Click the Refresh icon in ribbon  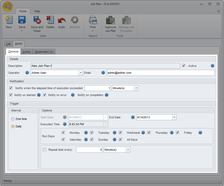point(75,20)
